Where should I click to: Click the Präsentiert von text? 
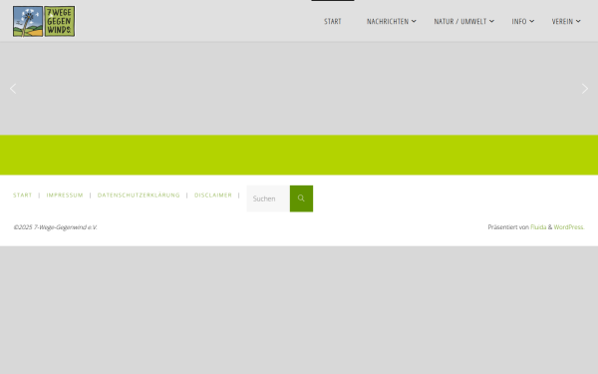508,227
